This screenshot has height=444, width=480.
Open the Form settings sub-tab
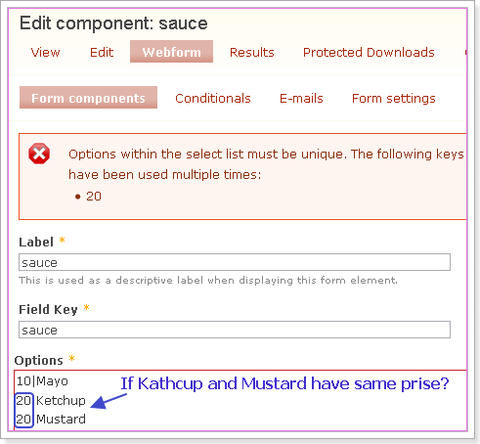(x=394, y=98)
